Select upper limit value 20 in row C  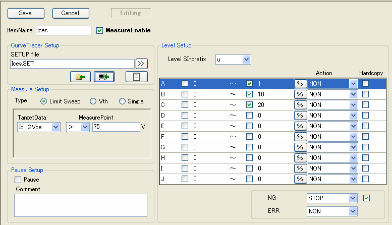pos(261,105)
